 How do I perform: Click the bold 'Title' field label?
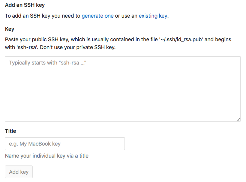coord(10,131)
